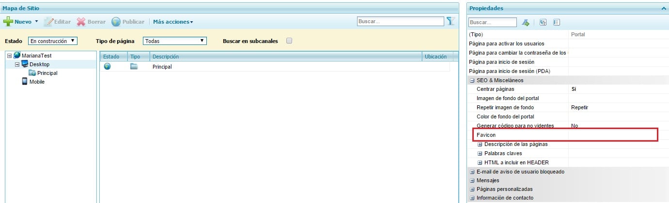669x203 pixels.
Task: Switch properties to tree view icon
Action: (543, 22)
